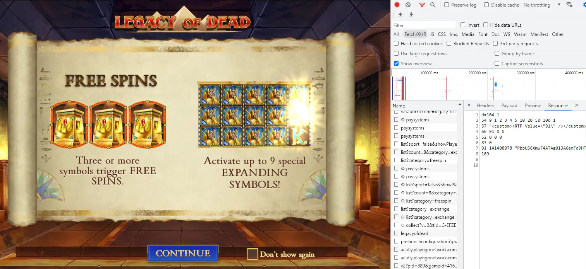This screenshot has height=269, width=586.
Task: Import HAR file with upload arrow
Action: 400,15
